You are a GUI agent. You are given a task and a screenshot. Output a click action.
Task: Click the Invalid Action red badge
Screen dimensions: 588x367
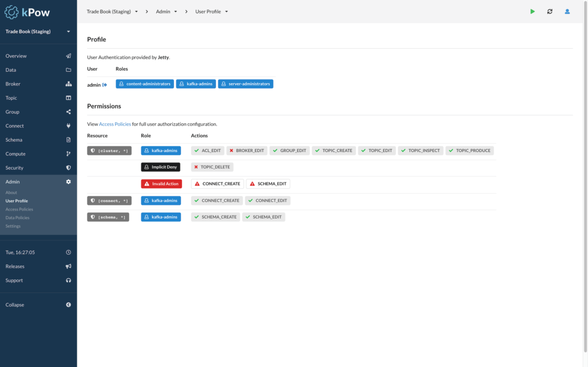pos(161,183)
